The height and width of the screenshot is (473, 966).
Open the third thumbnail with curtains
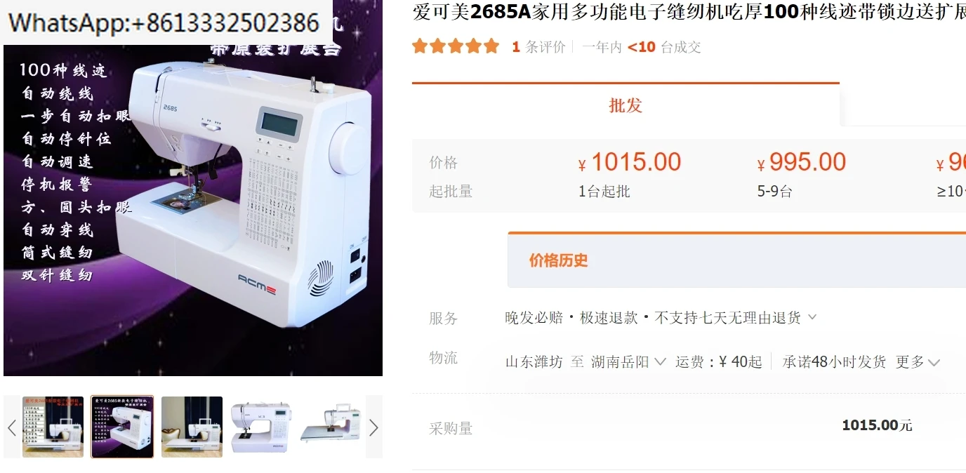[x=192, y=427]
